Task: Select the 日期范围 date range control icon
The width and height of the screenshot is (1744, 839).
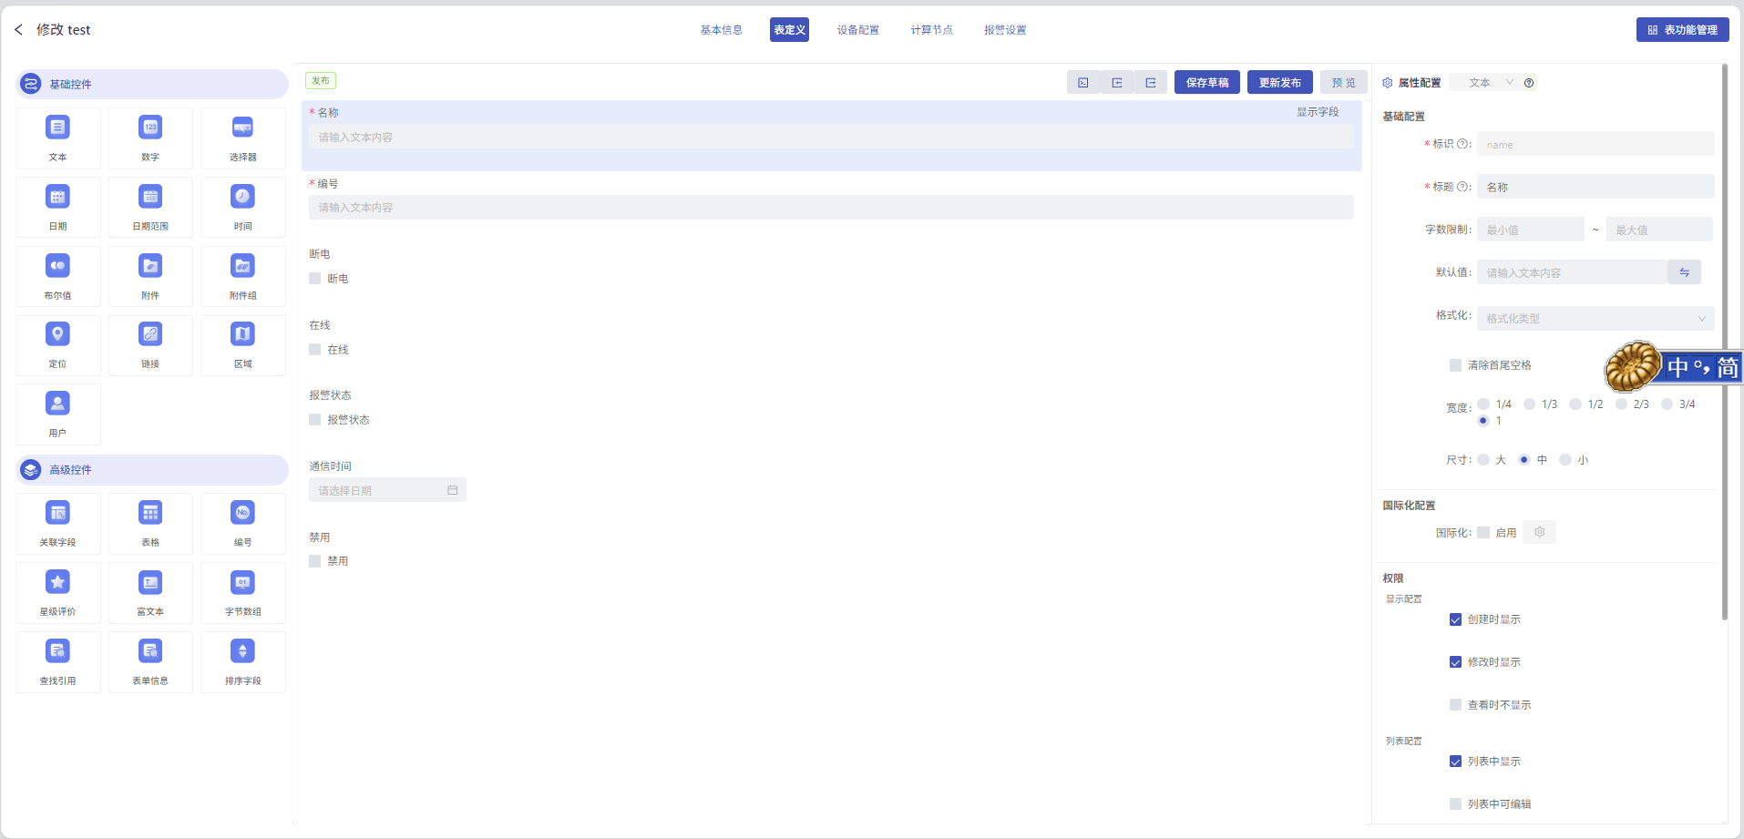Action: click(150, 197)
